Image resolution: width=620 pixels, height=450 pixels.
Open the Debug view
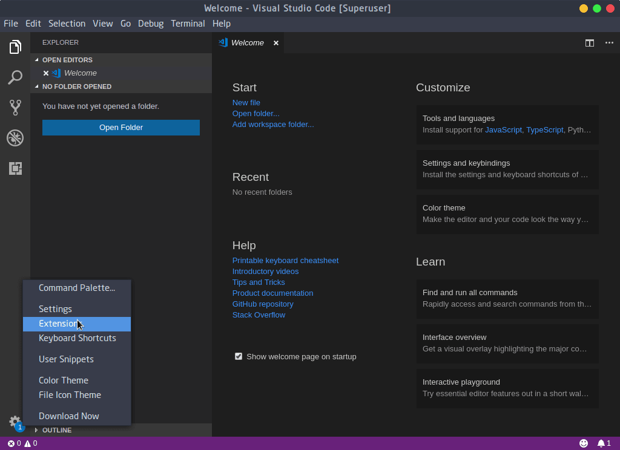pyautogui.click(x=15, y=138)
